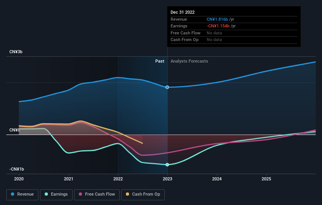
Task: Click the Earnings tooltip row label
Action: point(179,26)
